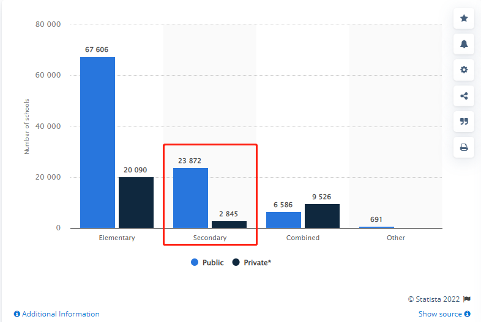Viewport: 481px width, 322px height.
Task: Click the © Statista 2022 text
Action: (x=434, y=299)
